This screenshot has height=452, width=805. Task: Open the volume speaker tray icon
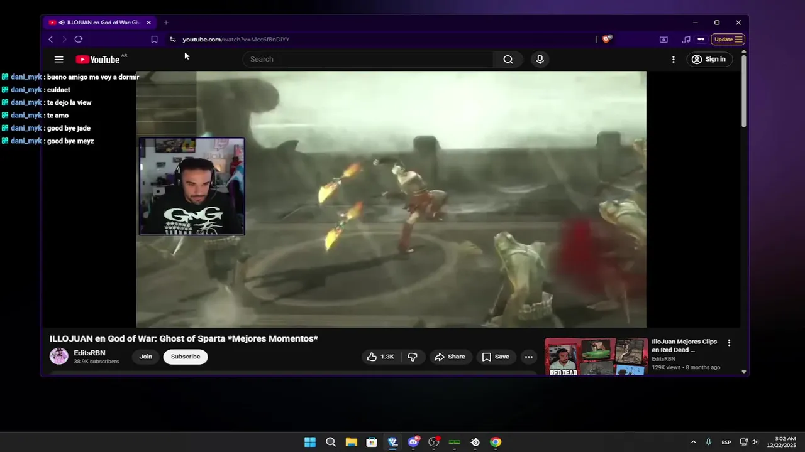(754, 442)
